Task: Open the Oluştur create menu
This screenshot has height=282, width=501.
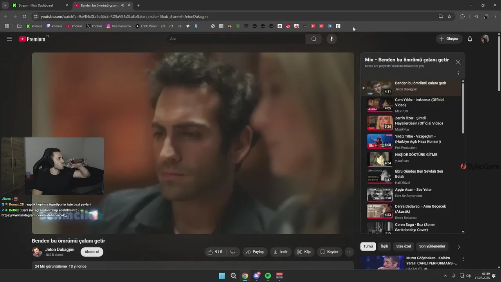Action: (449, 39)
